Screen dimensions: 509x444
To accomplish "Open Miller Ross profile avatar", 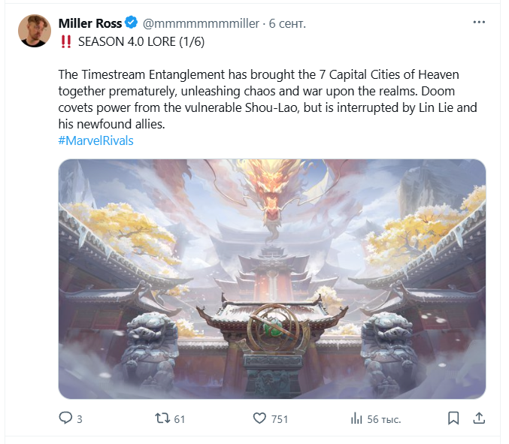I will coord(35,31).
